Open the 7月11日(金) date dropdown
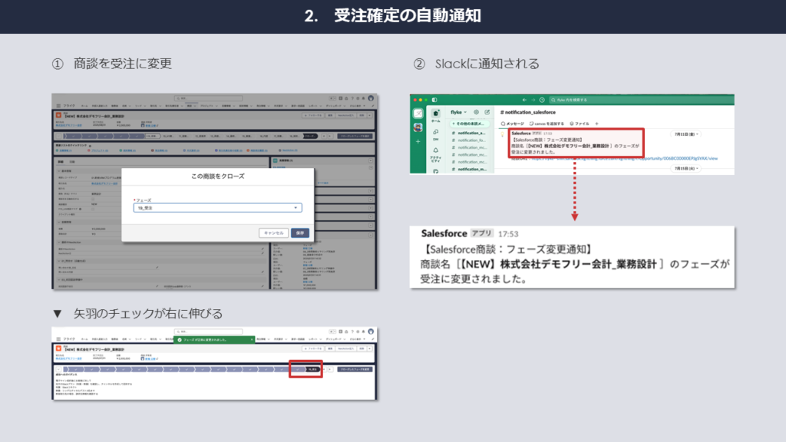 686,134
